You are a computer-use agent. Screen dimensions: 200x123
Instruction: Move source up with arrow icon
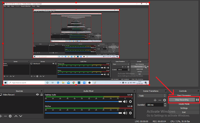pos(16,116)
